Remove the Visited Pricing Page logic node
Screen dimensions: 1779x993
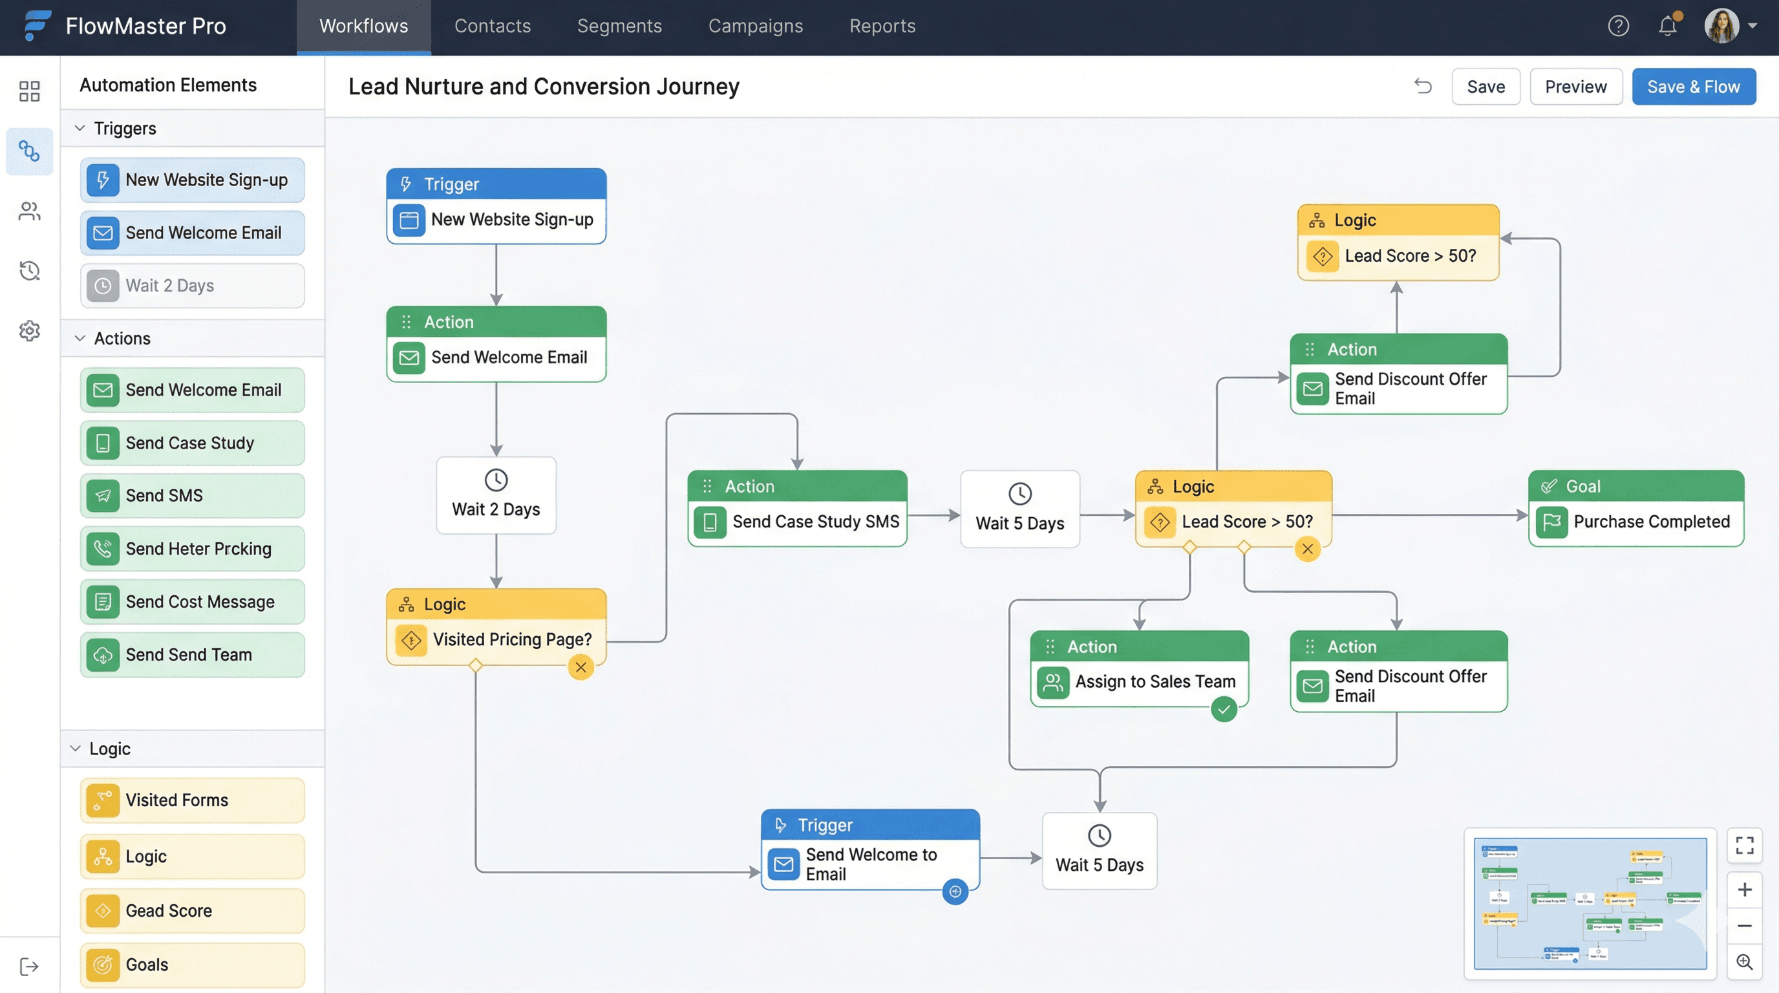(x=581, y=667)
